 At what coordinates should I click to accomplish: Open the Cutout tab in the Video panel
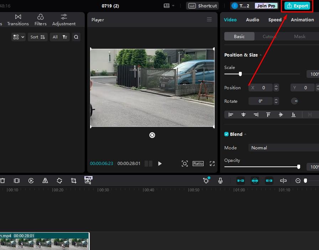269,36
